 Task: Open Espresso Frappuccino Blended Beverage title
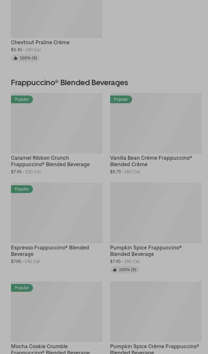[x=50, y=251]
